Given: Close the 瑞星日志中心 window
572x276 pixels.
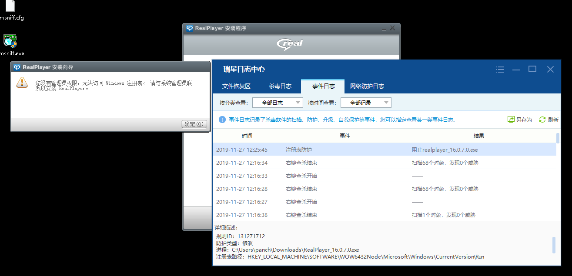Looking at the screenshot, I should coord(550,69).
